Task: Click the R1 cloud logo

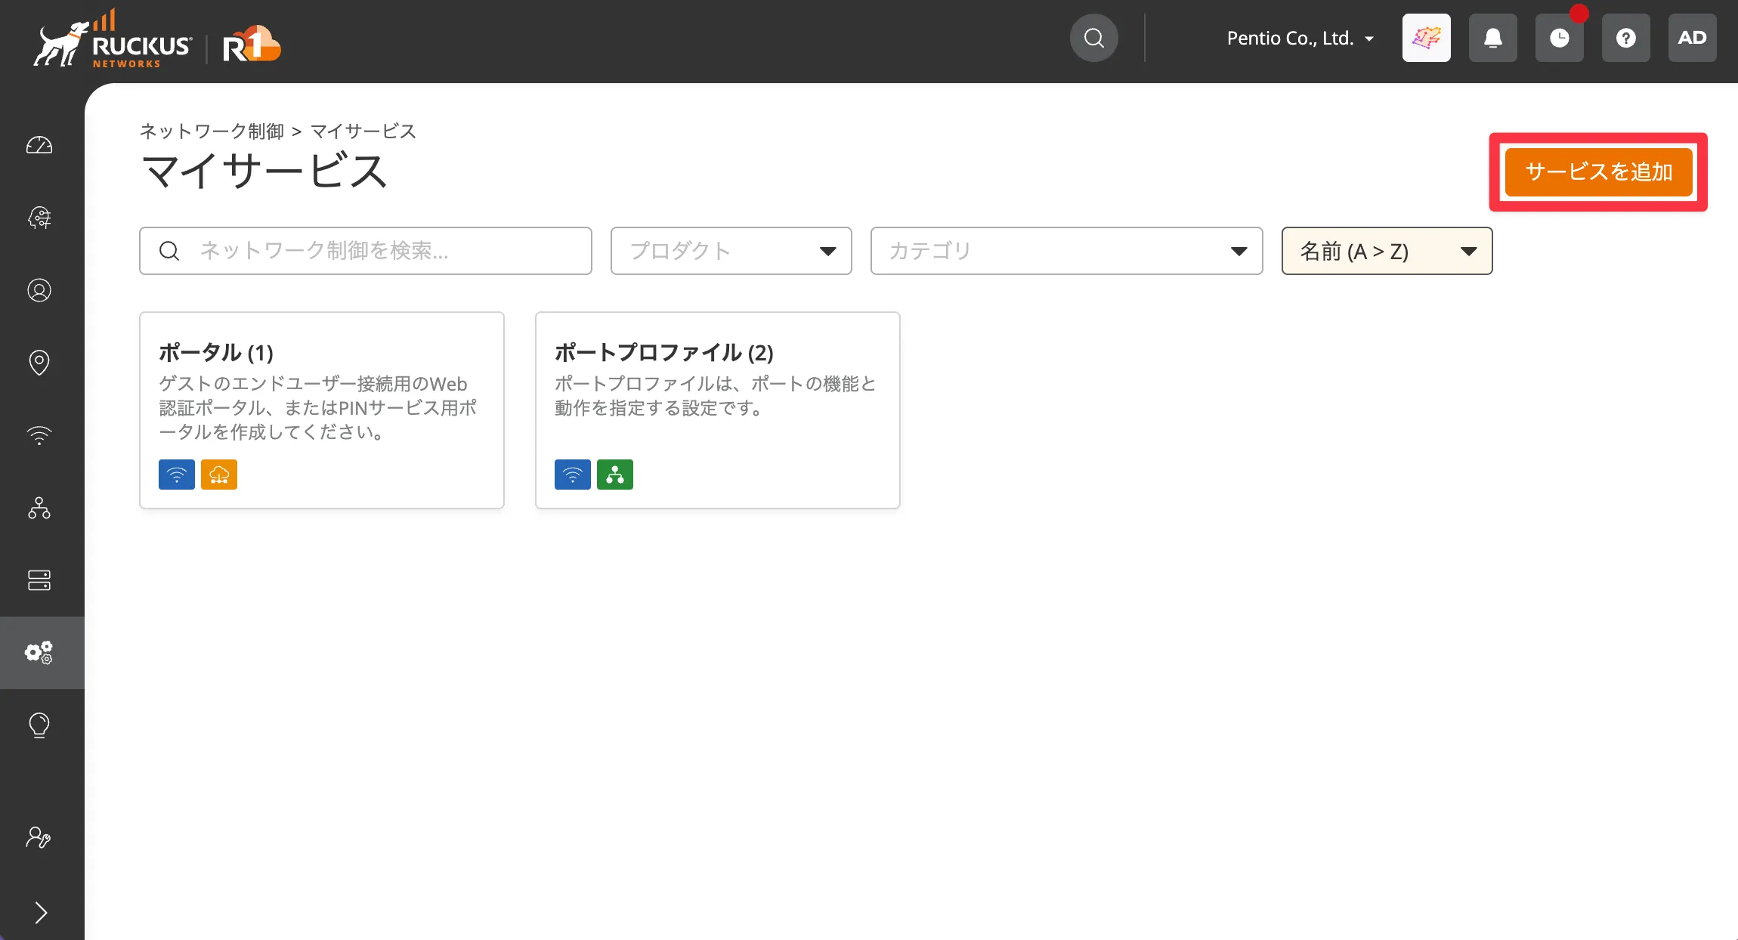Action: 252,44
